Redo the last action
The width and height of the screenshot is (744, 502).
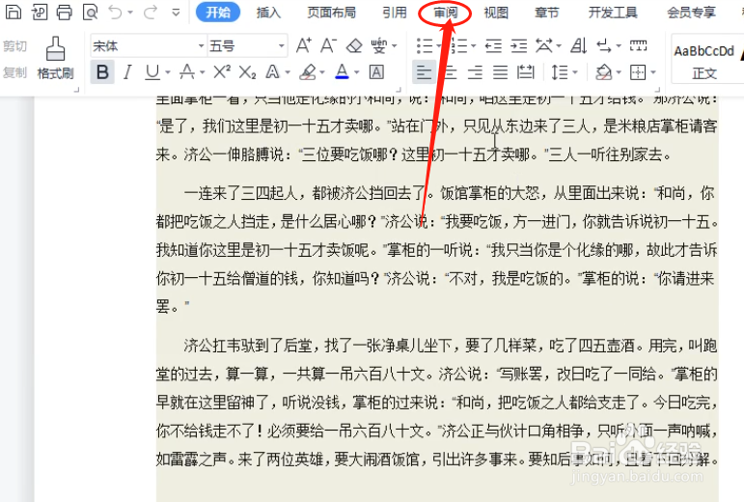(151, 12)
